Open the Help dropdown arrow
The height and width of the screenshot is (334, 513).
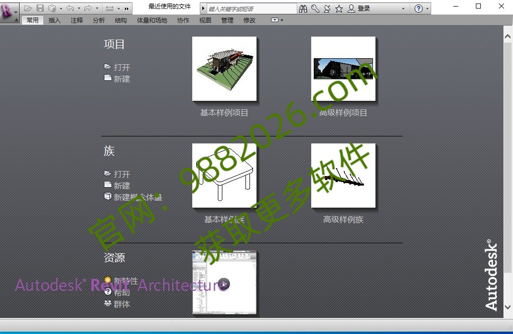tap(427, 9)
